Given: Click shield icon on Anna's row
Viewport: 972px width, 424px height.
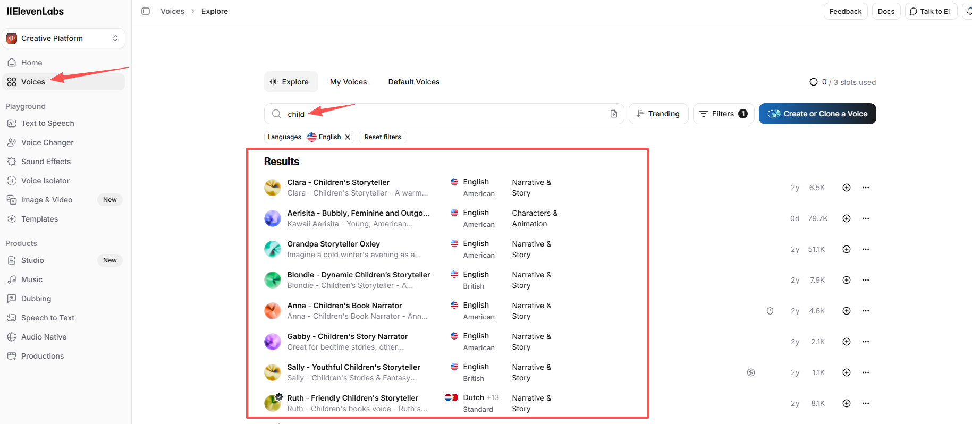Looking at the screenshot, I should [x=770, y=311].
